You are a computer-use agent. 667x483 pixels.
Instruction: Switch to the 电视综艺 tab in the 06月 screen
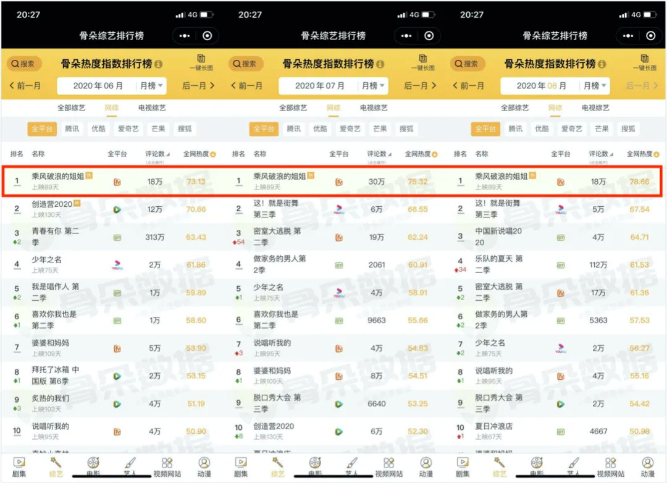tap(152, 108)
